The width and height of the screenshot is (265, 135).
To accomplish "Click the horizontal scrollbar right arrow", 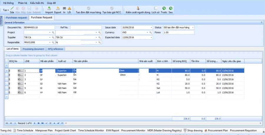I will point(261,123).
